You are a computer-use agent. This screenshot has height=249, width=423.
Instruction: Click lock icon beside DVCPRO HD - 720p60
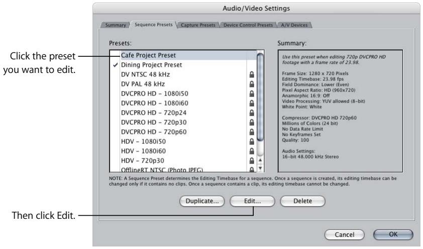click(x=251, y=132)
